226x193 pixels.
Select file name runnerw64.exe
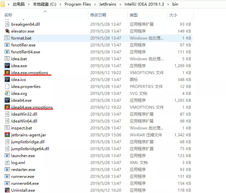pyautogui.click(x=25, y=183)
